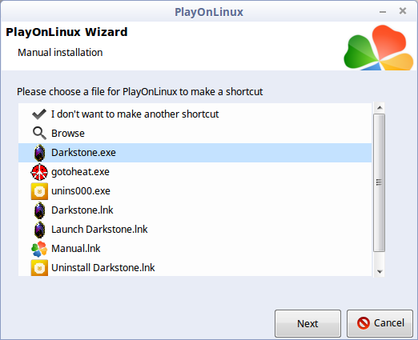Select the unins000.exe file name
Screen dimensions: 418x340
81,191
